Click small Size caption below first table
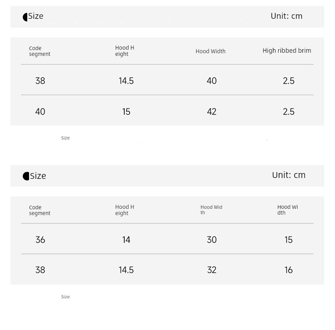The image size is (335, 330). coord(65,138)
